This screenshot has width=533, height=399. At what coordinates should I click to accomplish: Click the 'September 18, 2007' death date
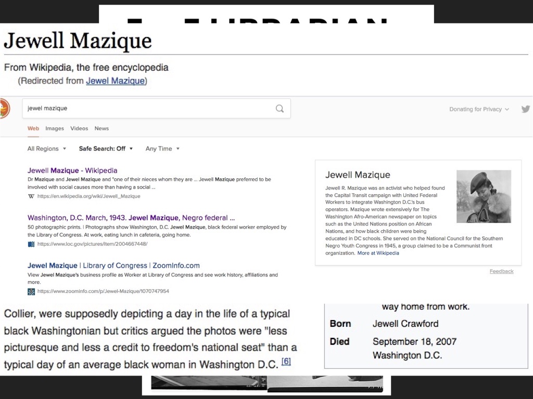click(x=415, y=342)
